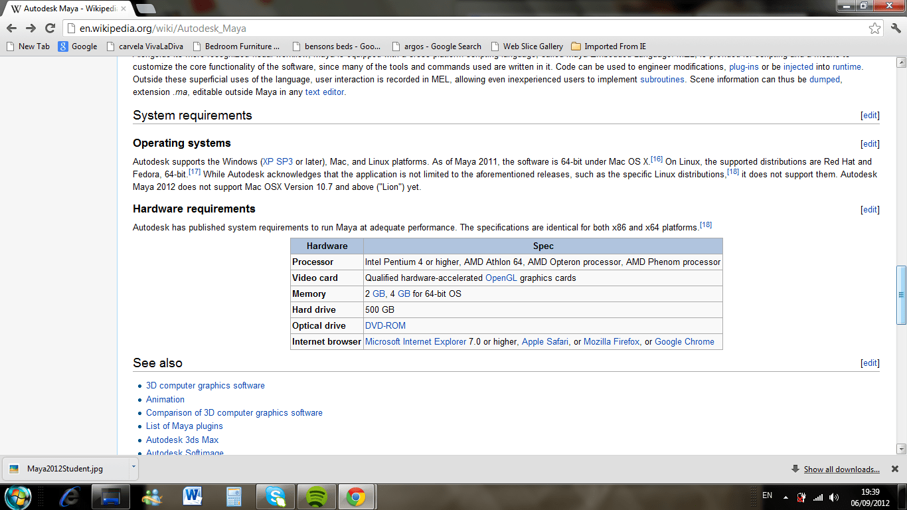This screenshot has height=510, width=907.
Task: Open the List of Maya plugins link
Action: tap(185, 426)
